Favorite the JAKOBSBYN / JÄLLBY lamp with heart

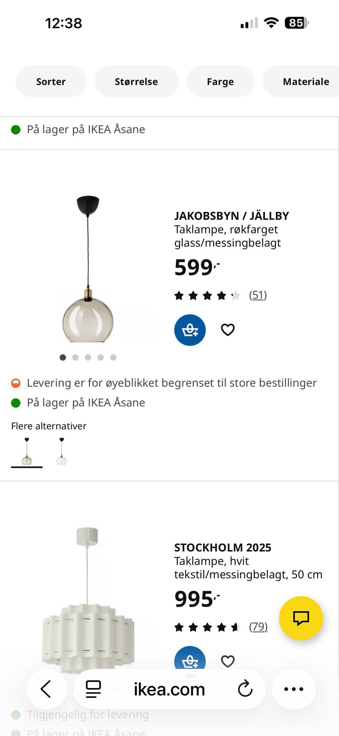[228, 330]
